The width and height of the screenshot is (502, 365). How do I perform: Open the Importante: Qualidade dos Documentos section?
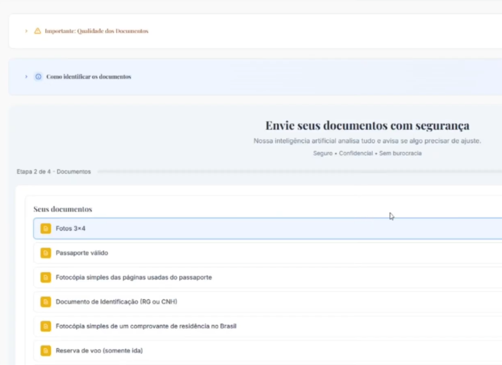(96, 31)
